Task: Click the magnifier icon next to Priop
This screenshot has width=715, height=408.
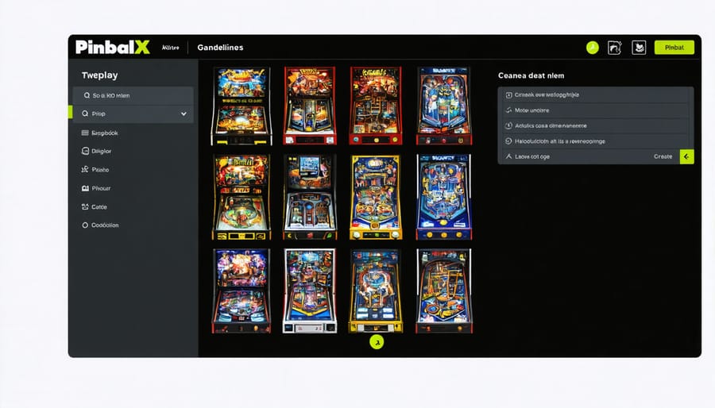Action: click(x=85, y=114)
